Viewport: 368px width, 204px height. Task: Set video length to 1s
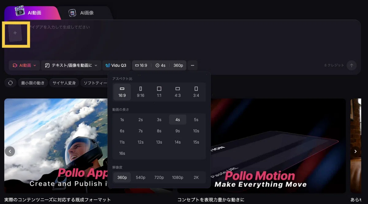pos(122,120)
